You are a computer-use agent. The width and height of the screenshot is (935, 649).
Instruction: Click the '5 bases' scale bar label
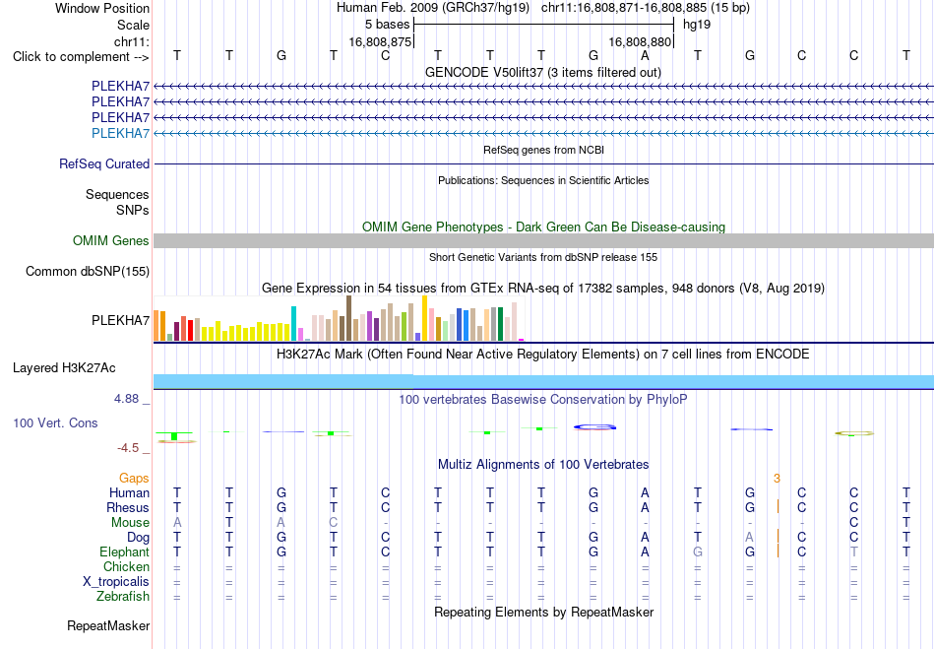pyautogui.click(x=388, y=25)
